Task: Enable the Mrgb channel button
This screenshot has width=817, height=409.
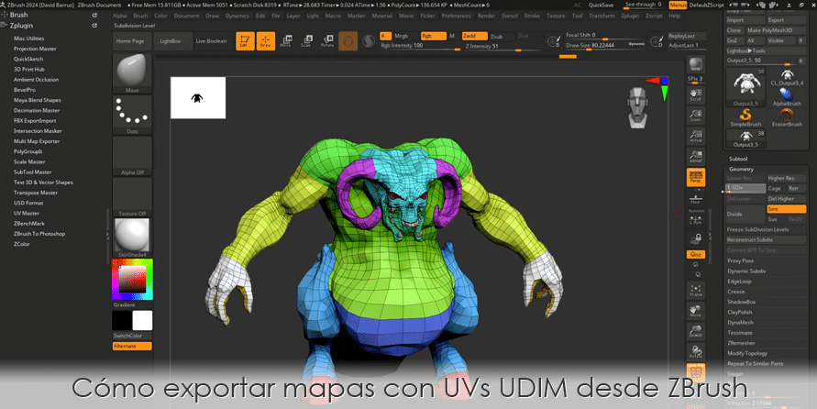Action: click(x=402, y=36)
